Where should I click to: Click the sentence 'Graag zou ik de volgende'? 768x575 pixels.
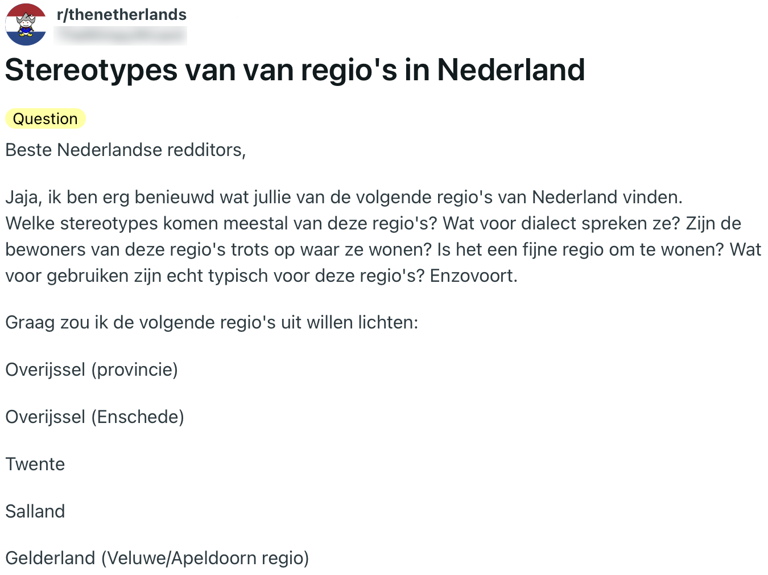[212, 322]
